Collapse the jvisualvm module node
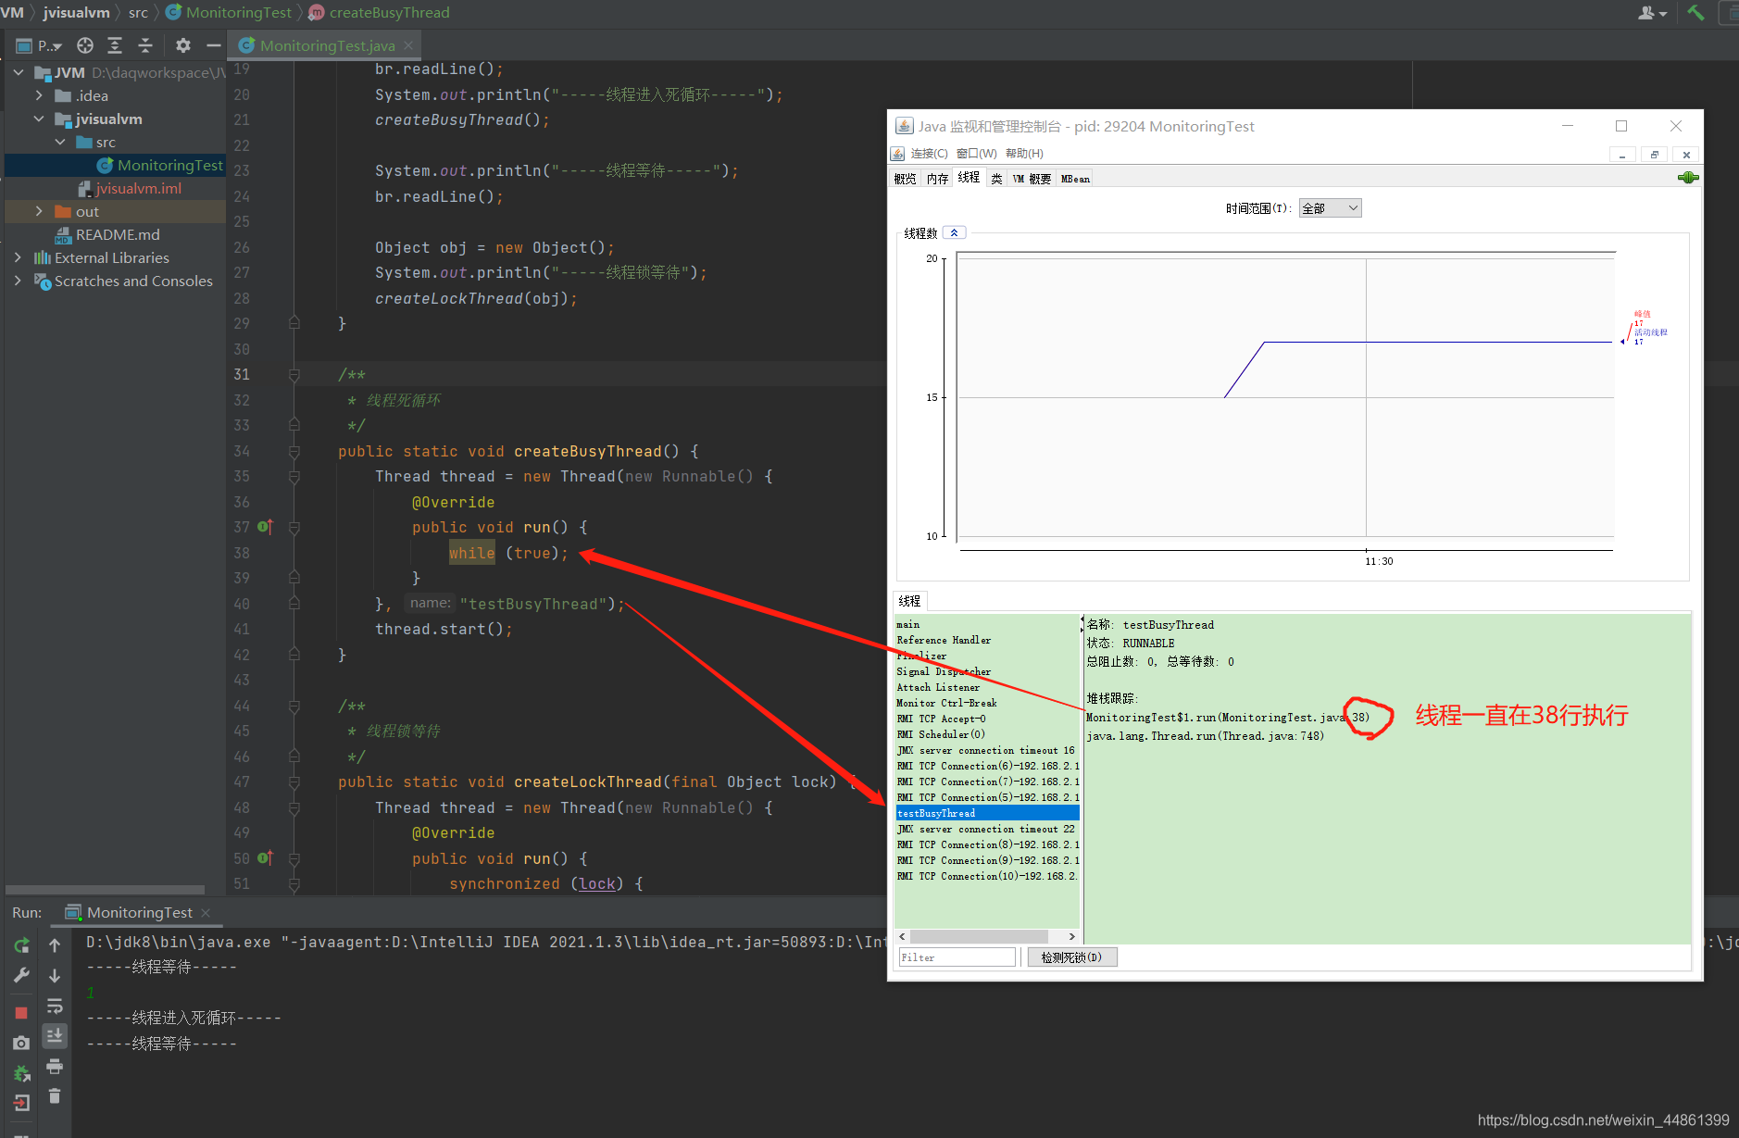 39,119
